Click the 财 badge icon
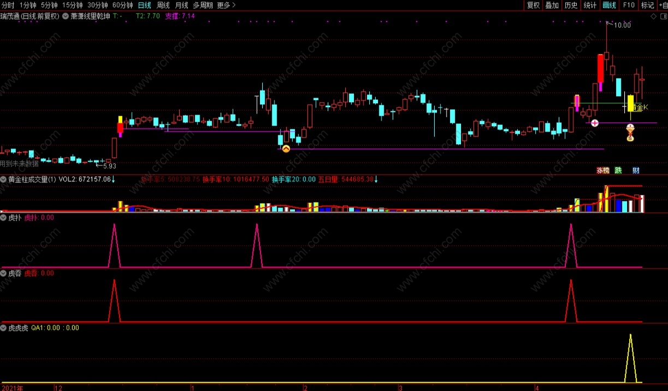The image size is (668, 391). [x=636, y=170]
